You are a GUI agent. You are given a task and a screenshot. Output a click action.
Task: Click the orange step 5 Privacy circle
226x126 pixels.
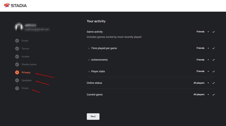pos(17,72)
